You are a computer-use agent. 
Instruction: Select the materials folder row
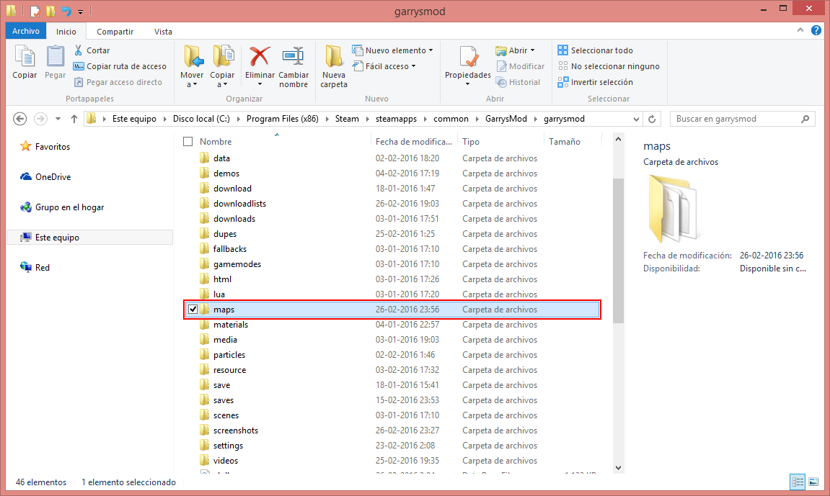392,325
